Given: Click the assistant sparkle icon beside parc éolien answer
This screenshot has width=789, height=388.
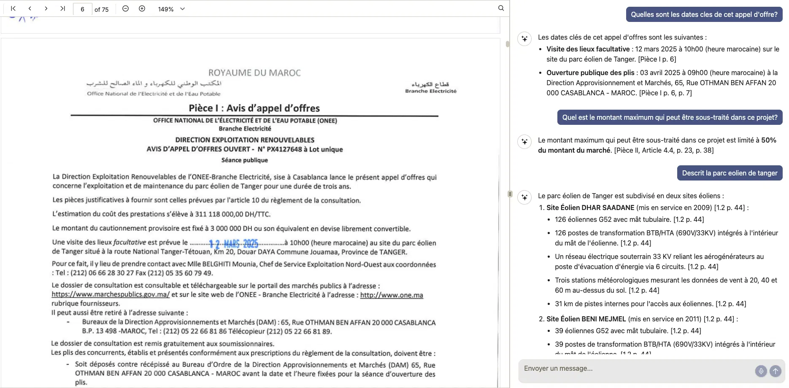Looking at the screenshot, I should [524, 197].
